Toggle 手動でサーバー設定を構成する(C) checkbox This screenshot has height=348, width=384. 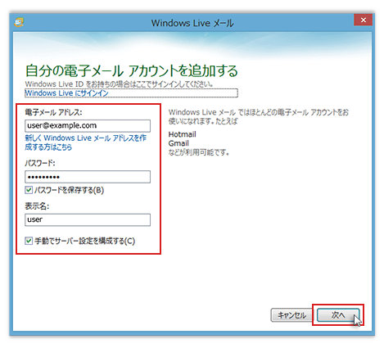tap(29, 241)
